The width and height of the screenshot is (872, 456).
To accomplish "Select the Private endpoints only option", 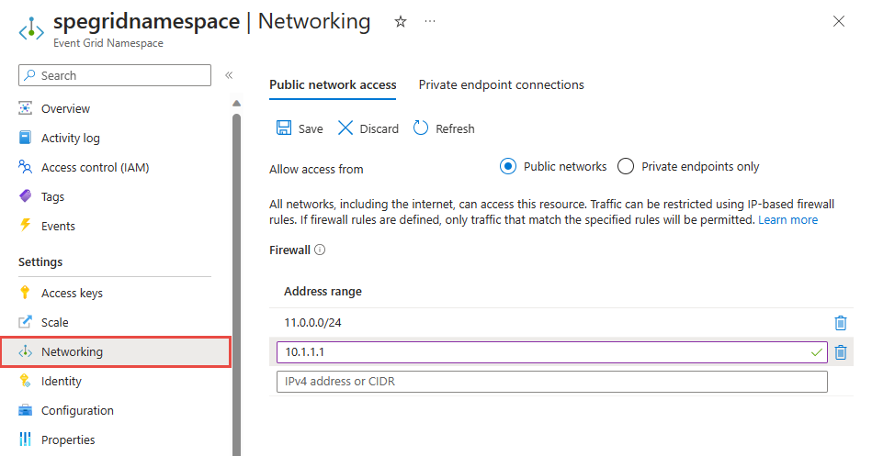I will pos(626,167).
